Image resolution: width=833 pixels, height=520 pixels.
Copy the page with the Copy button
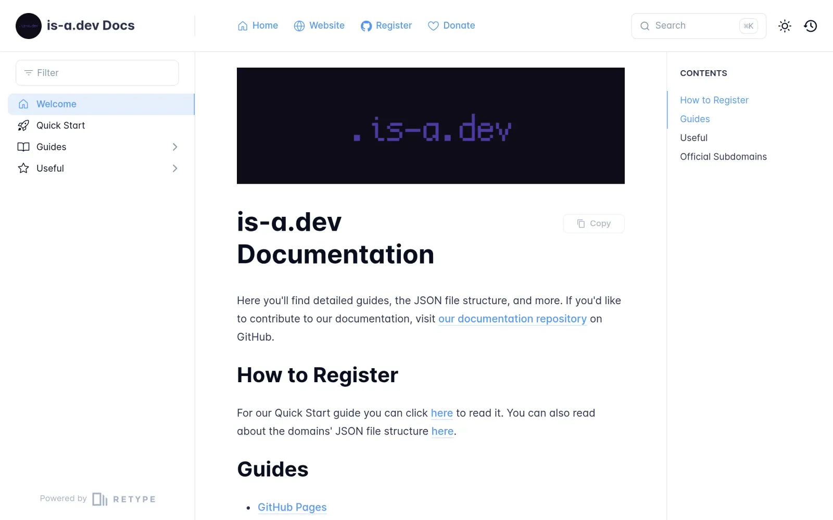594,224
